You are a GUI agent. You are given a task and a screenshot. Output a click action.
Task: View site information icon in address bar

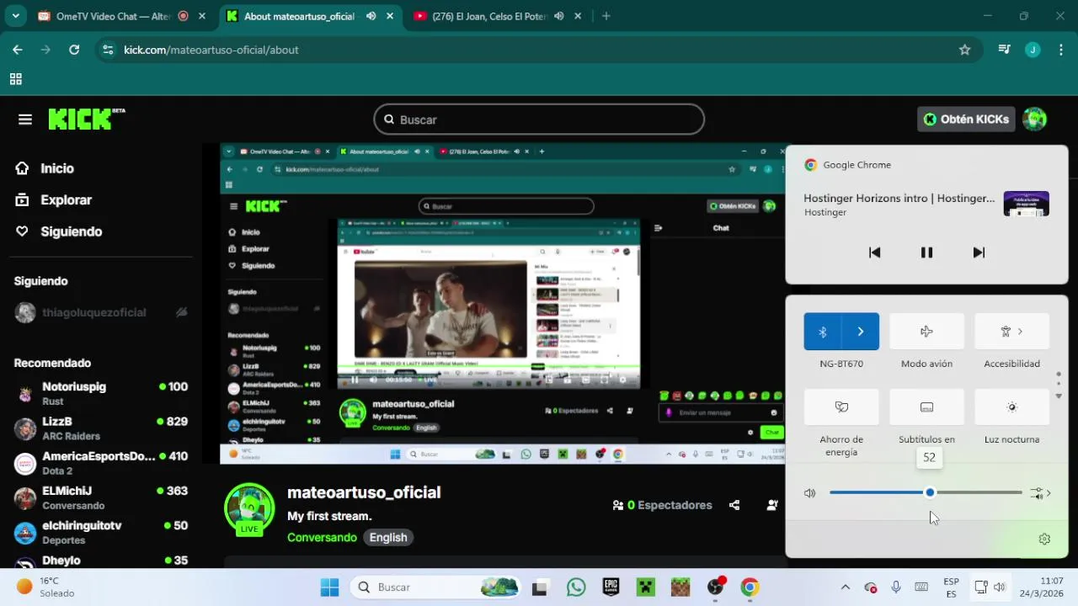pos(107,50)
